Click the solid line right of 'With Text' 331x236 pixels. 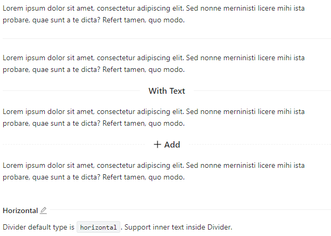(x=262, y=91)
